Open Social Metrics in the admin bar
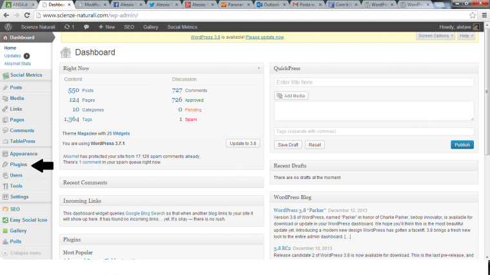The width and height of the screenshot is (490, 275). click(x=182, y=27)
